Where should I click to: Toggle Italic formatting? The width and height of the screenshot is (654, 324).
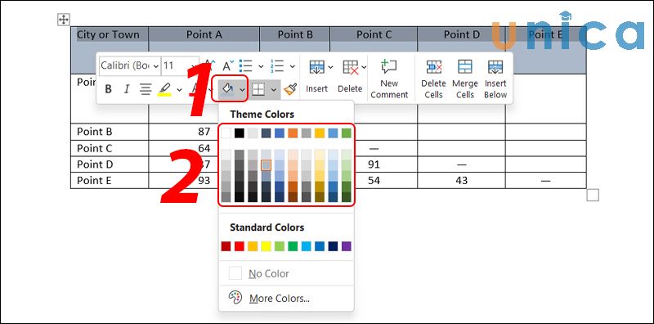127,89
